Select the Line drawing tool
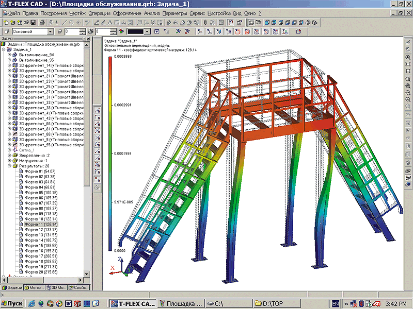The image size is (413, 309). 64,23
